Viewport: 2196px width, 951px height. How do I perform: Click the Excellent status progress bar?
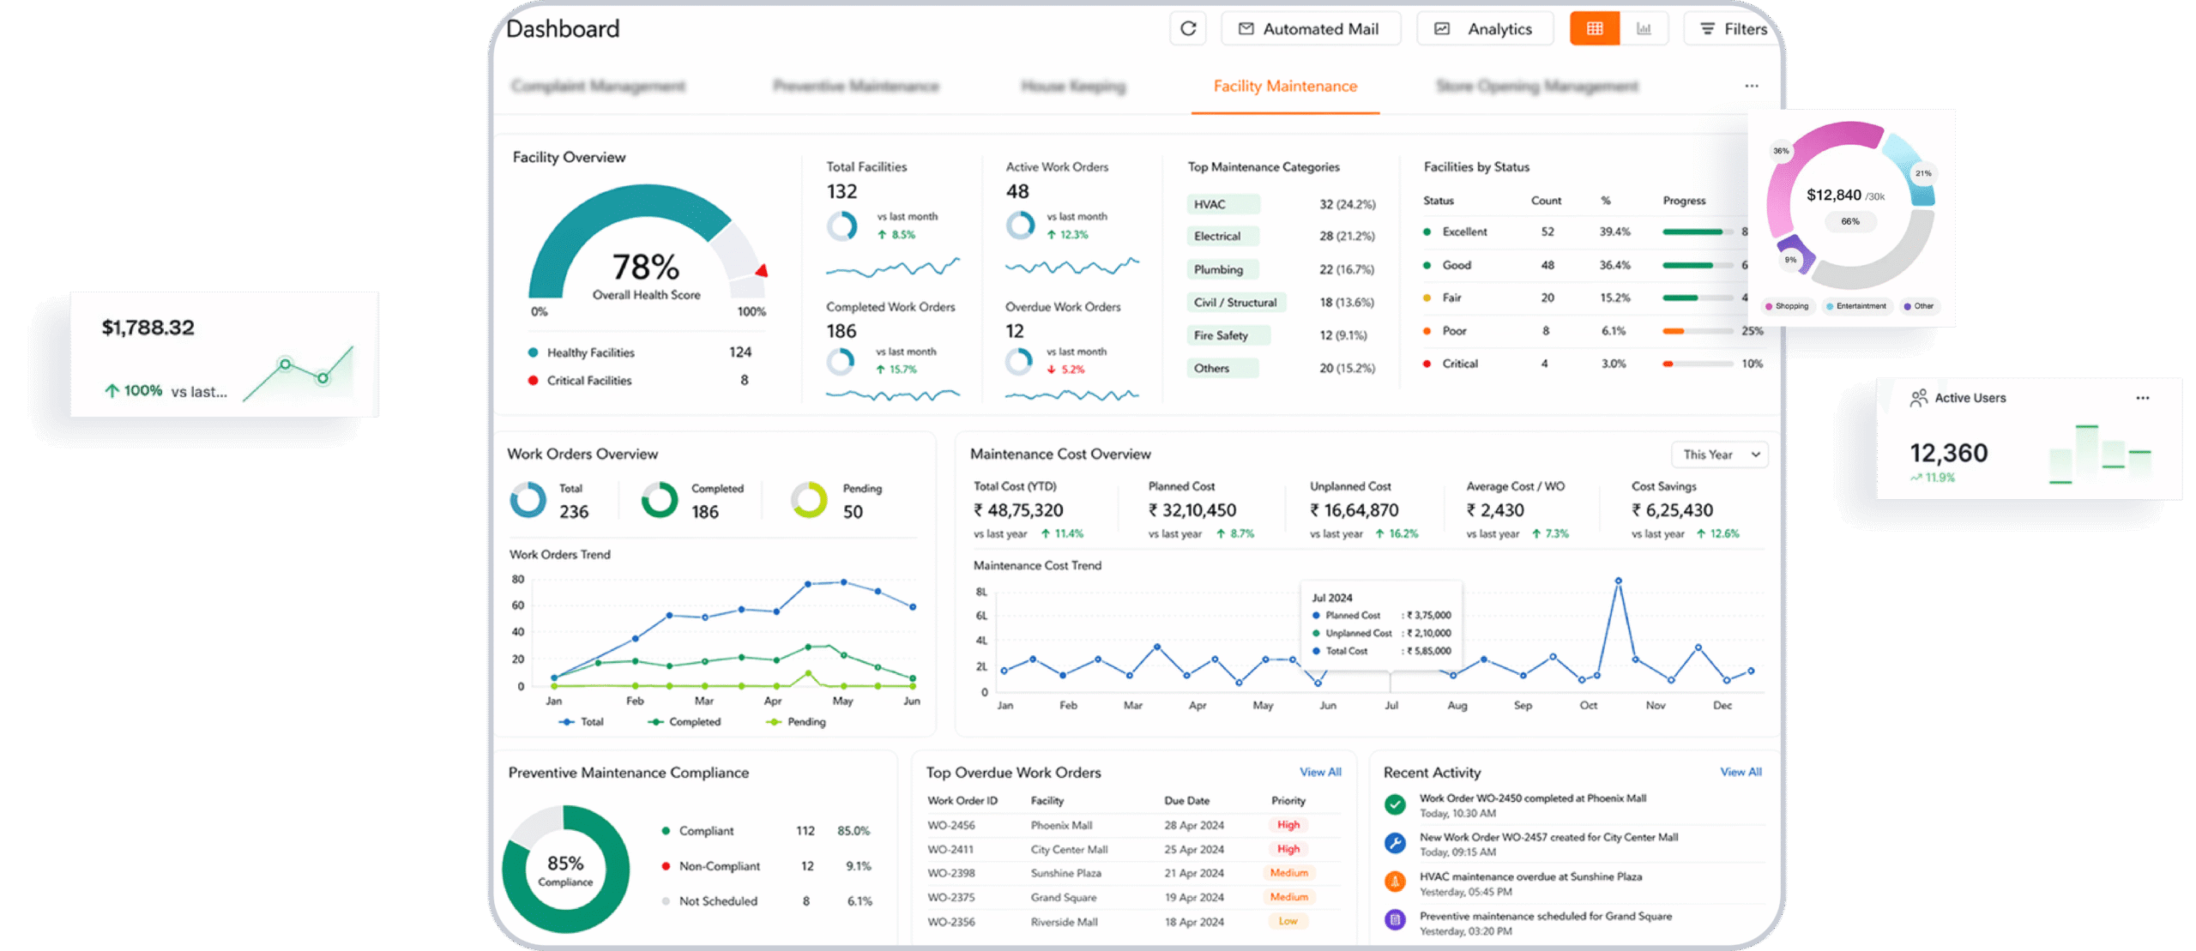point(1698,232)
